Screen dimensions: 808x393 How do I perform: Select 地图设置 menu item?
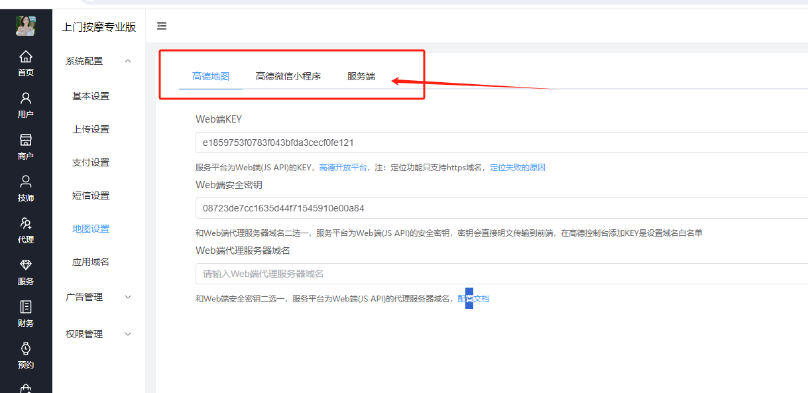click(91, 229)
